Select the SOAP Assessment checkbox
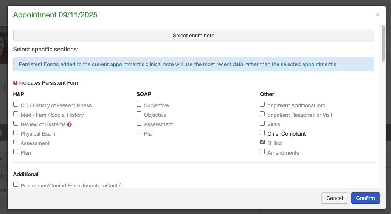Viewport: 391px width, 214px height. pyautogui.click(x=139, y=123)
